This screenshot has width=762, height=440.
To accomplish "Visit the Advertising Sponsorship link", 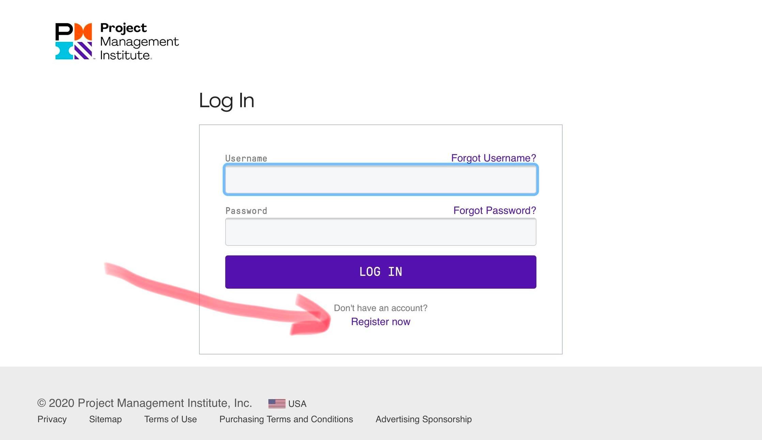I will pos(423,419).
